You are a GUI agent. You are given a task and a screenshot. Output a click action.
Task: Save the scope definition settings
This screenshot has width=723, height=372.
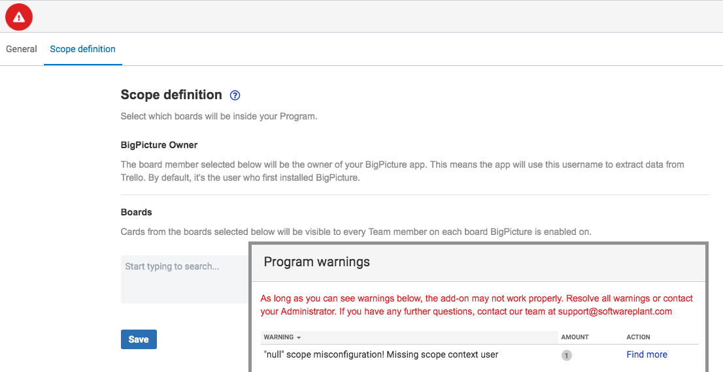(x=139, y=339)
